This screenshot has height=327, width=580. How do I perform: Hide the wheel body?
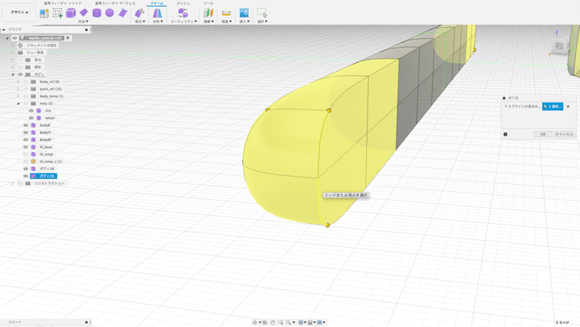coord(31,118)
